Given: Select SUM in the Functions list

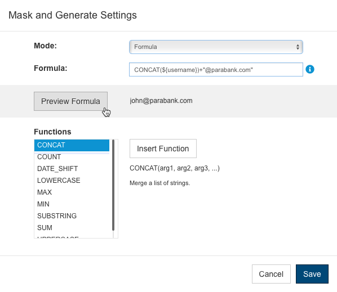Looking at the screenshot, I should click(72, 228).
